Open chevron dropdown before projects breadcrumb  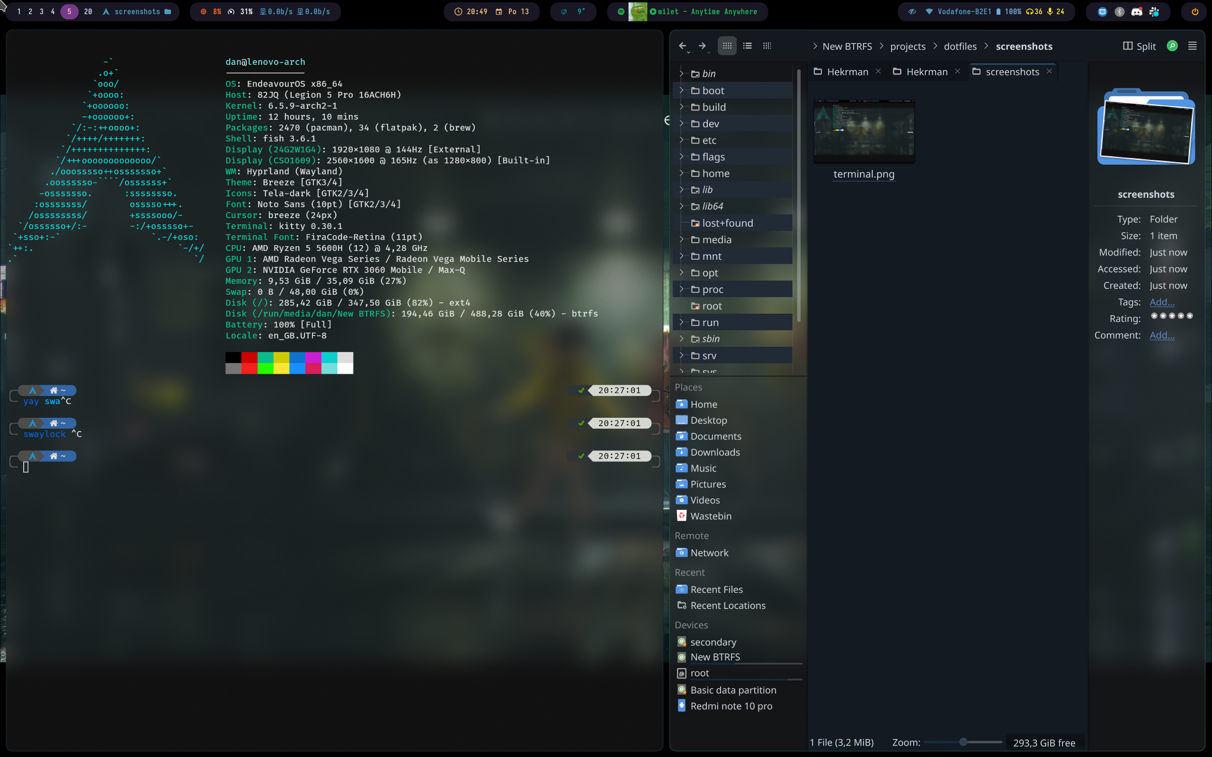click(x=882, y=46)
